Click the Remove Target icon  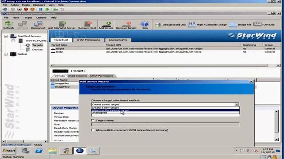click(126, 25)
